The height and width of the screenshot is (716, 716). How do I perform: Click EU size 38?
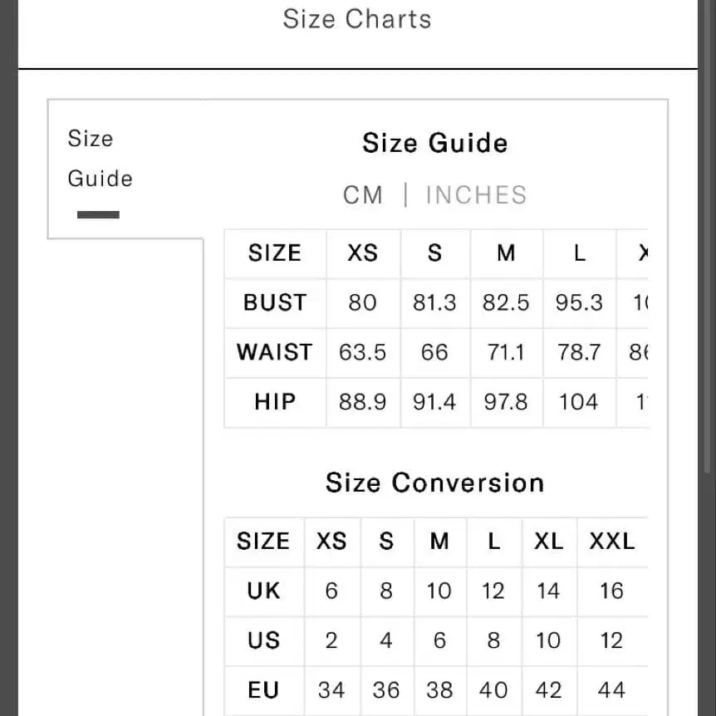(x=439, y=689)
